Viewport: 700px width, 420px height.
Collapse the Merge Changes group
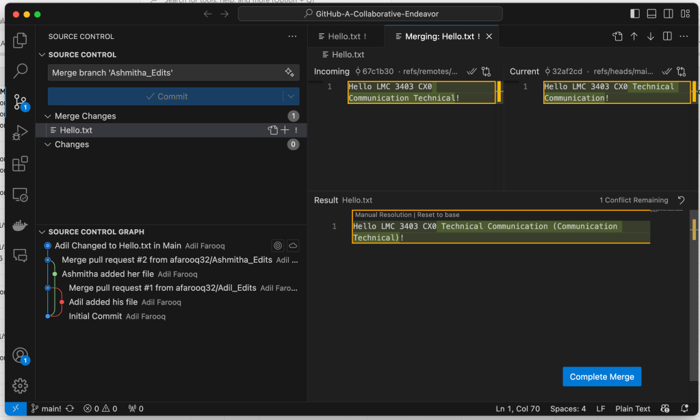(48, 116)
